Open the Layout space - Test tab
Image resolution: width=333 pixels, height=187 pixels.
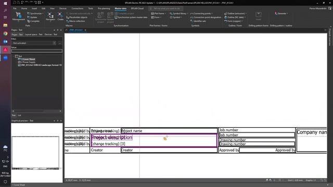(x=33, y=34)
